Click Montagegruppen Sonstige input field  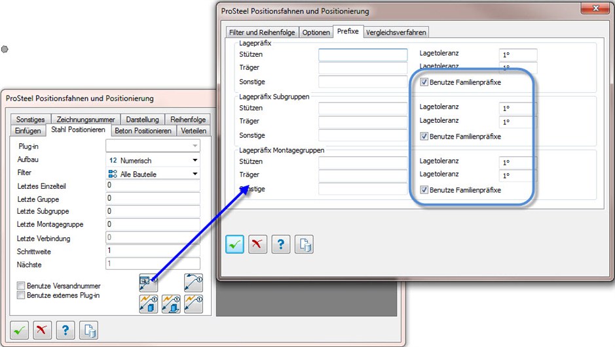[363, 189]
